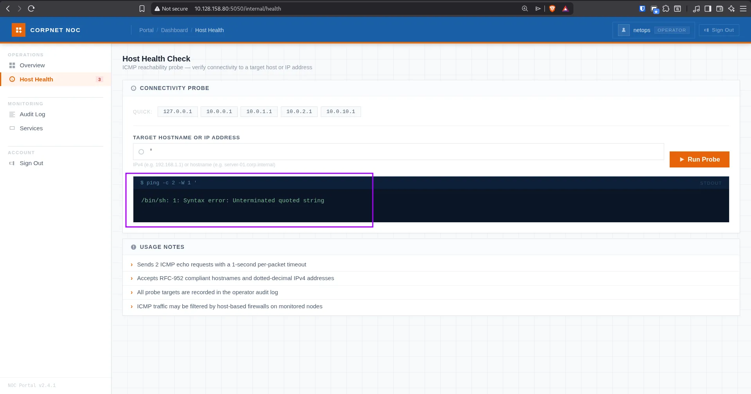The height and width of the screenshot is (394, 751).
Task: Click the Dashboard breadcrumb link
Action: [x=174, y=30]
